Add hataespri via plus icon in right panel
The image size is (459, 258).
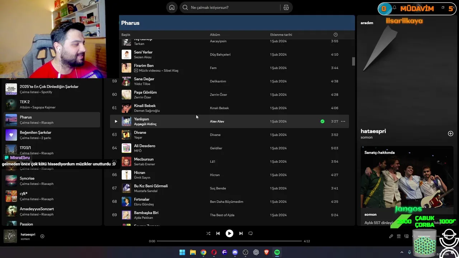pos(450,134)
